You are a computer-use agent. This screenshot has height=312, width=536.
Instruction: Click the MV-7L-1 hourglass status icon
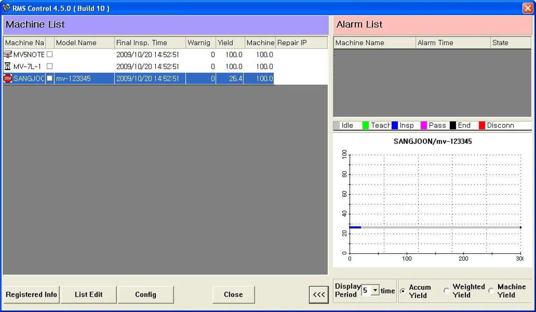[7, 66]
